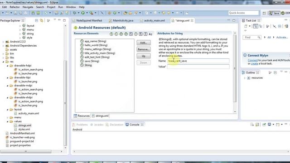Switch to the strings.xml source tab at bottom
Image resolution: width=290 pixels, height=163 pixels.
point(100,116)
